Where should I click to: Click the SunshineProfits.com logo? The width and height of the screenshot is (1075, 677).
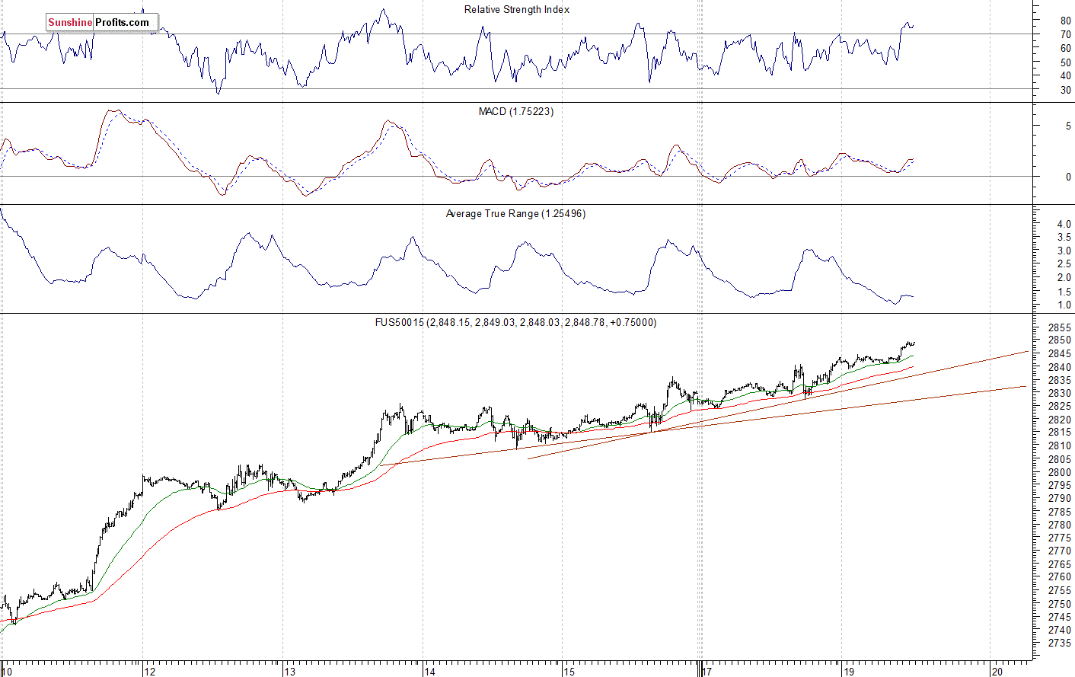[x=101, y=22]
